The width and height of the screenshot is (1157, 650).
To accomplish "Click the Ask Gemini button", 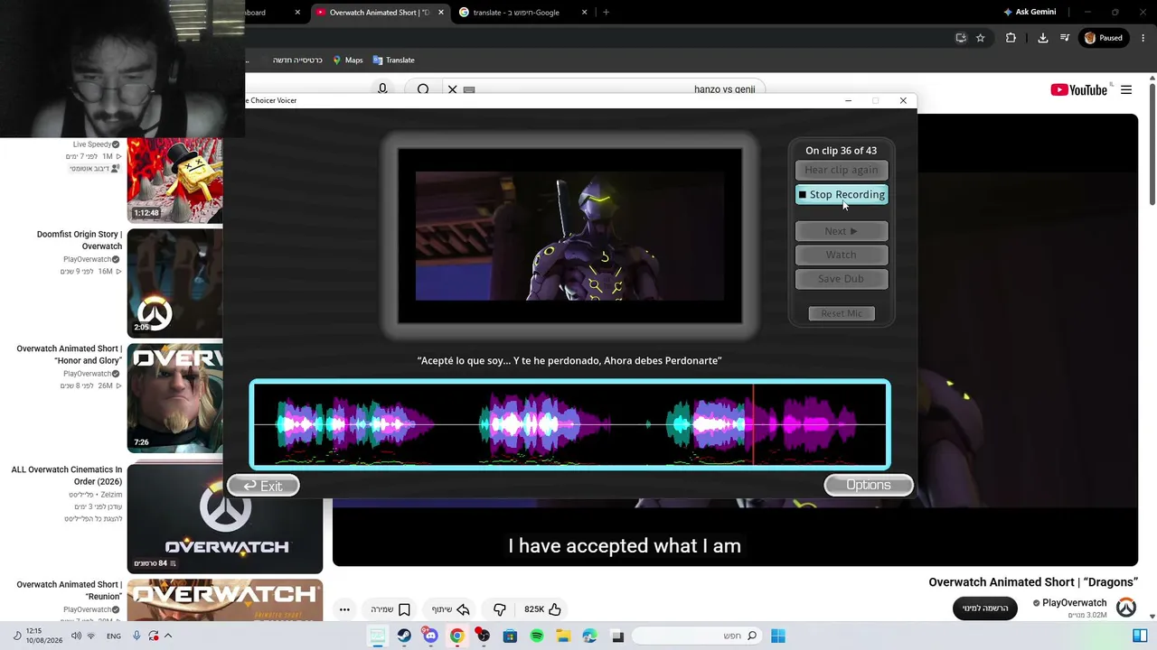I will coord(1030,13).
